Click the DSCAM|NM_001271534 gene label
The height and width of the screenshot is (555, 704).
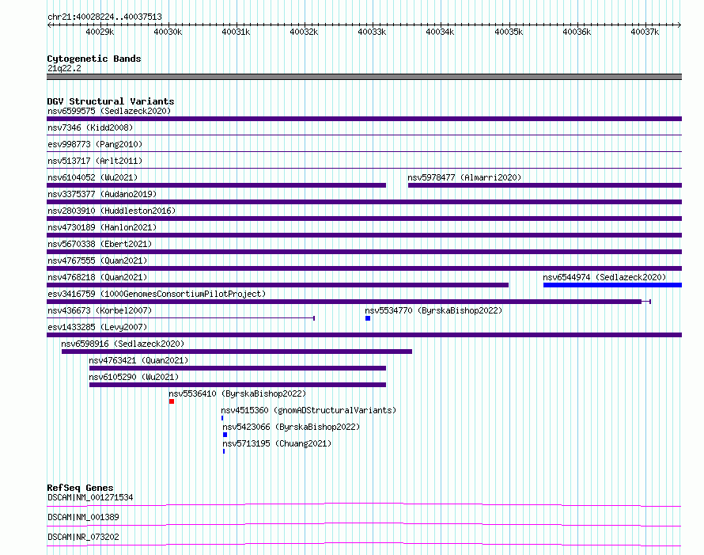click(90, 497)
